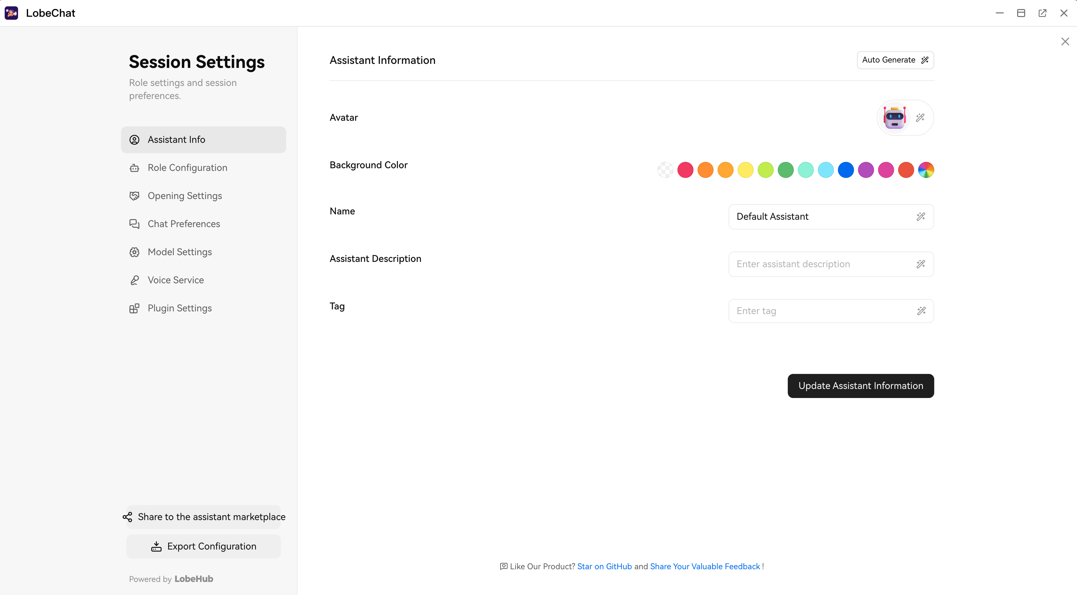The height and width of the screenshot is (595, 1077).
Task: Click the wand icon in the description field
Action: coord(921,264)
